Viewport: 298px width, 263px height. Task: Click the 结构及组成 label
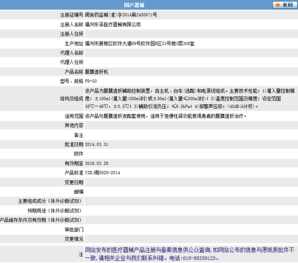72,99
